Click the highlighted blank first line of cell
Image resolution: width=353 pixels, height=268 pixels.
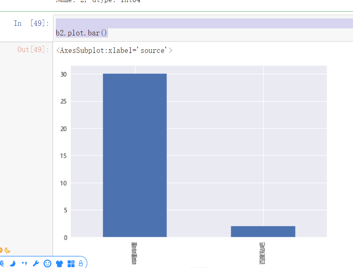pos(204,23)
